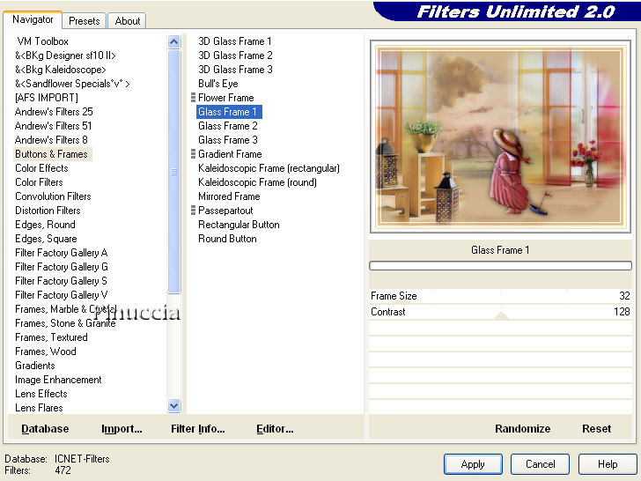641x481 pixels.
Task: Select Andrew's Filters 8 category
Action: tap(51, 140)
